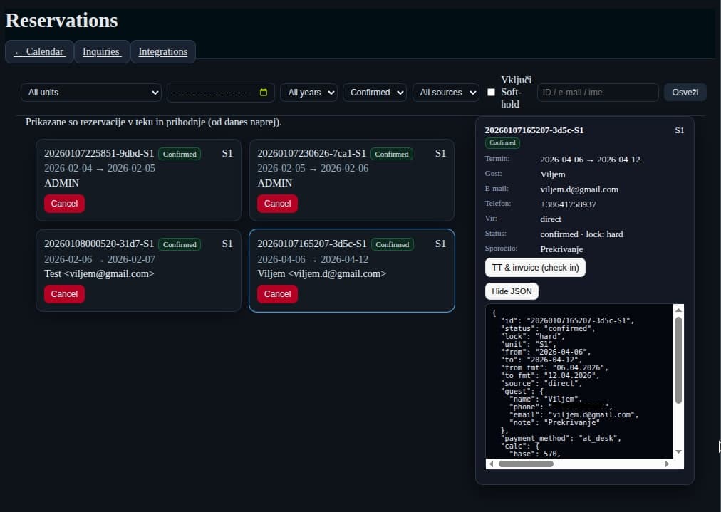
Task: Open the All units dropdown
Action: [91, 92]
